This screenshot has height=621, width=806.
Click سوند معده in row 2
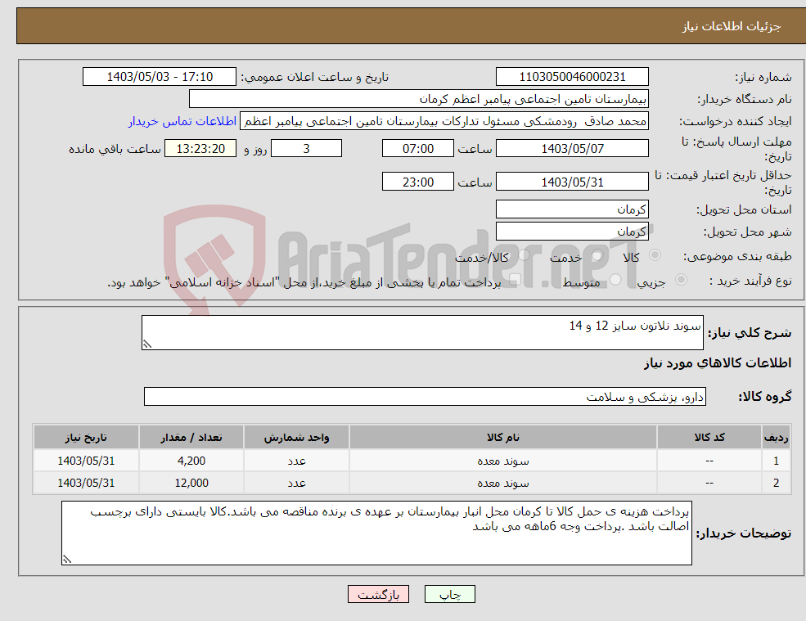[502, 484]
